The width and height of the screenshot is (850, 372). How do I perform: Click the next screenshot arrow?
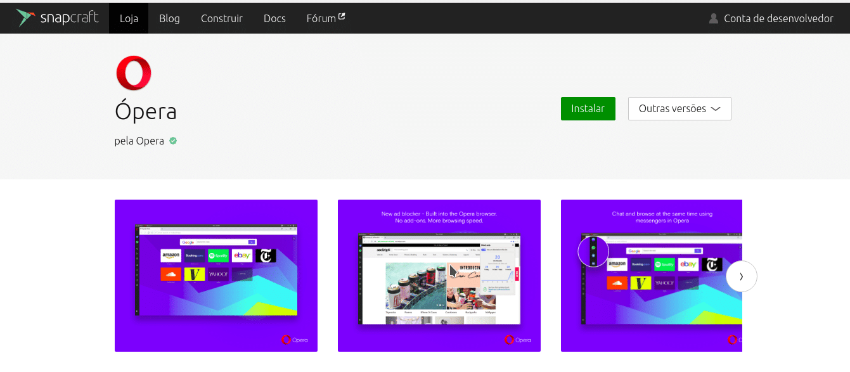pyautogui.click(x=742, y=276)
